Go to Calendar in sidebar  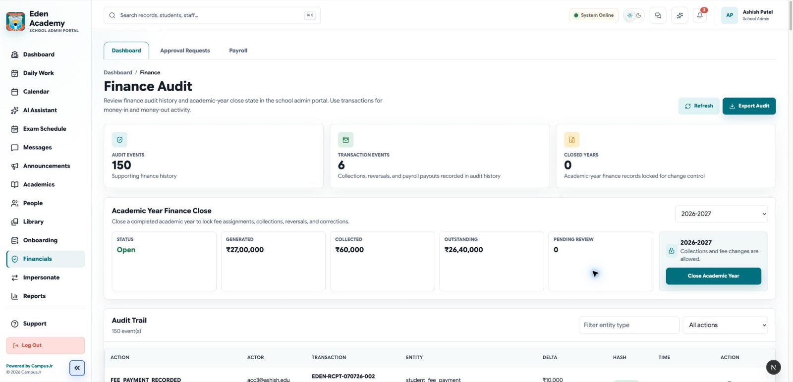45,92
